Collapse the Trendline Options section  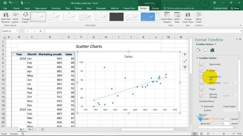coord(197,58)
